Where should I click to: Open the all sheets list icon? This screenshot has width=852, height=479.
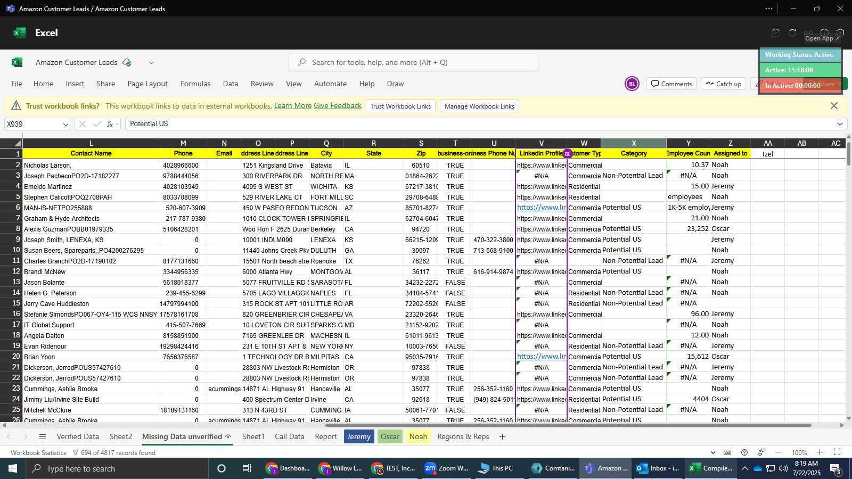[43, 437]
